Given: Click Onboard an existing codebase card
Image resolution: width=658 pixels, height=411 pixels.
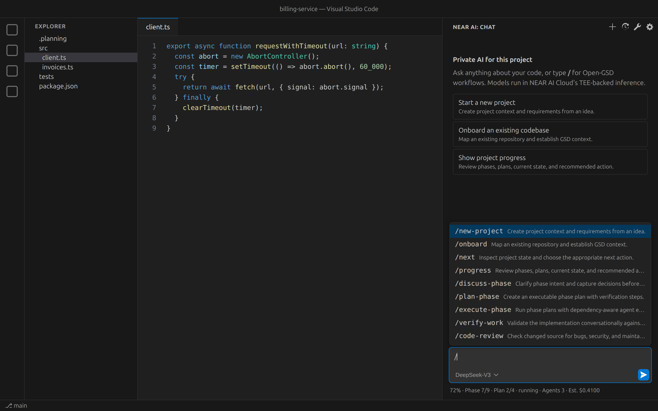Looking at the screenshot, I should [550, 134].
